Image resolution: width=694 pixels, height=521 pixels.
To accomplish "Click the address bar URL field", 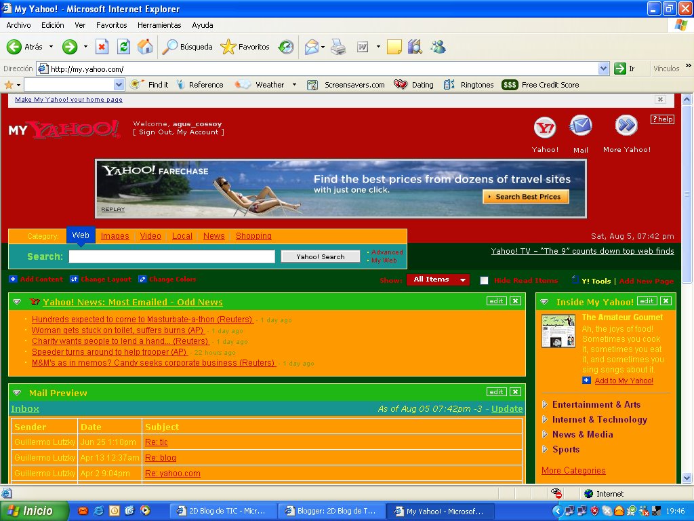I will pos(317,69).
